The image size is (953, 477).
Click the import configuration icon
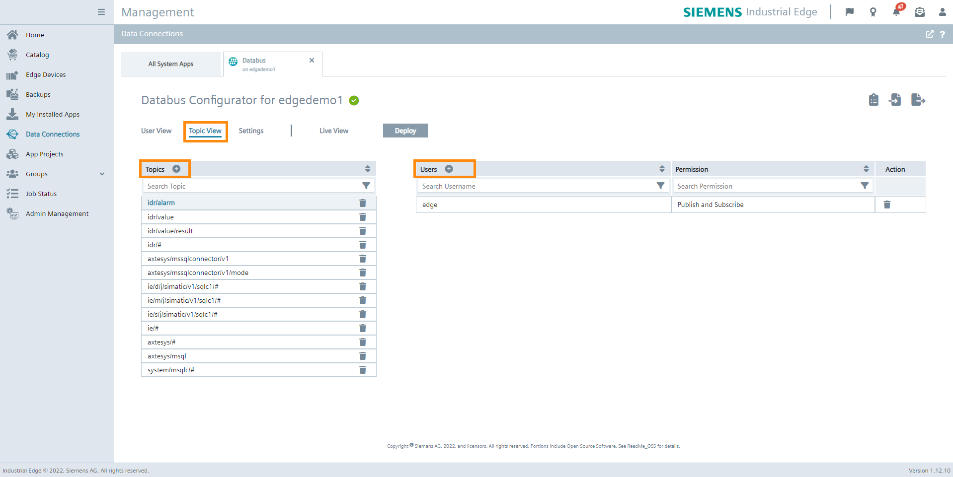tap(895, 100)
